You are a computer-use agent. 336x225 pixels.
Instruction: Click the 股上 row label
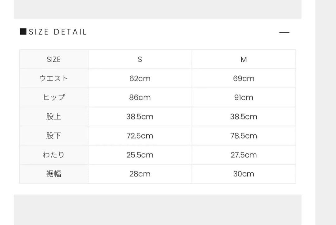tap(54, 117)
